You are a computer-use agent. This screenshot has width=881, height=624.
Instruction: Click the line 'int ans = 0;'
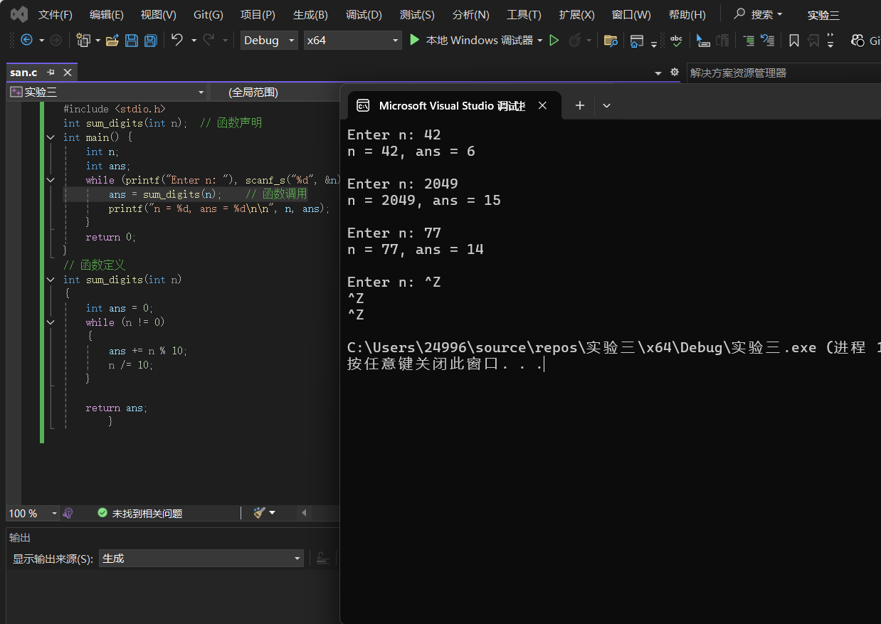[120, 308]
